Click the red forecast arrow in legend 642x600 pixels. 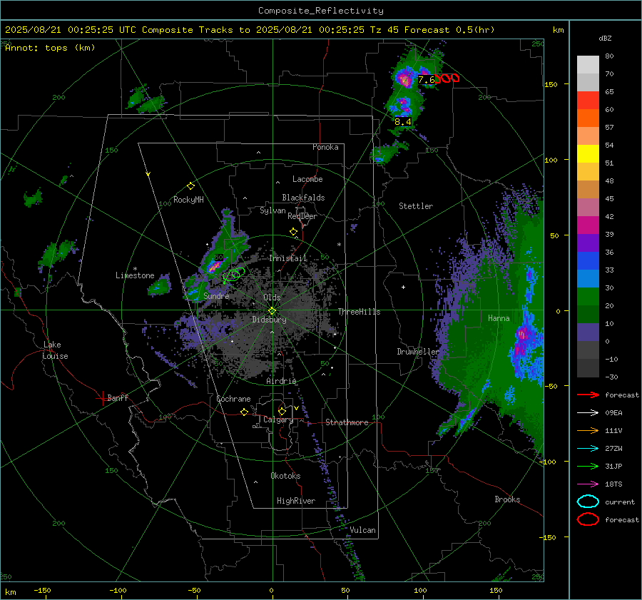588,395
